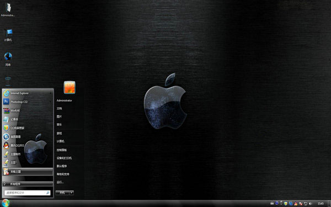Launch 腾讯QQ2011 from the Start menu

point(28,145)
